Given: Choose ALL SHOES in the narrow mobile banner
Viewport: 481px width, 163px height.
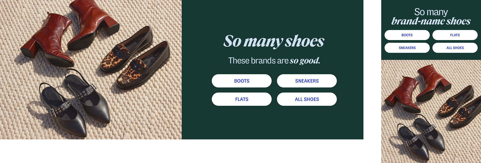Looking at the screenshot, I should [455, 48].
